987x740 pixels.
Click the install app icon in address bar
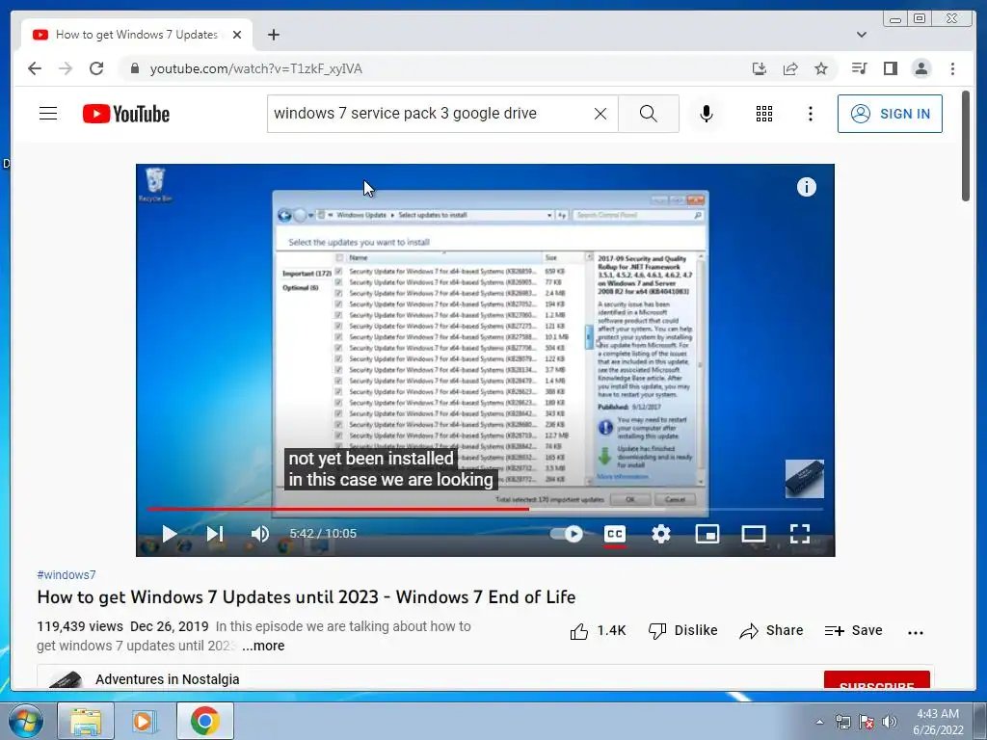point(760,68)
